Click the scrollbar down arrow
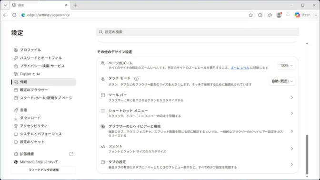 pyautogui.click(x=307, y=177)
